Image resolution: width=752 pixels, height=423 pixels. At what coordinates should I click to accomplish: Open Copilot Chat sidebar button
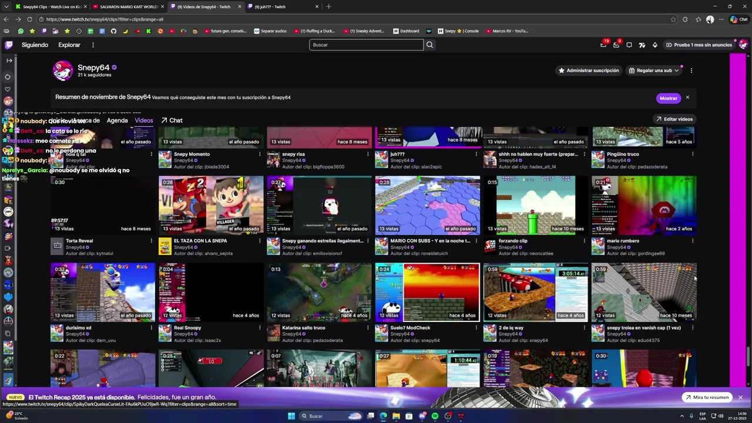739,19
